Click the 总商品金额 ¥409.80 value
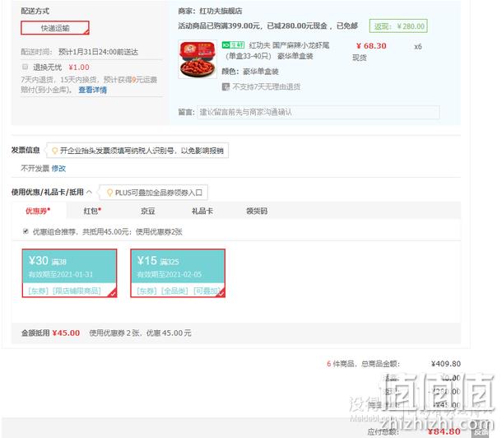Screen dimensions: 502x438 446,364
